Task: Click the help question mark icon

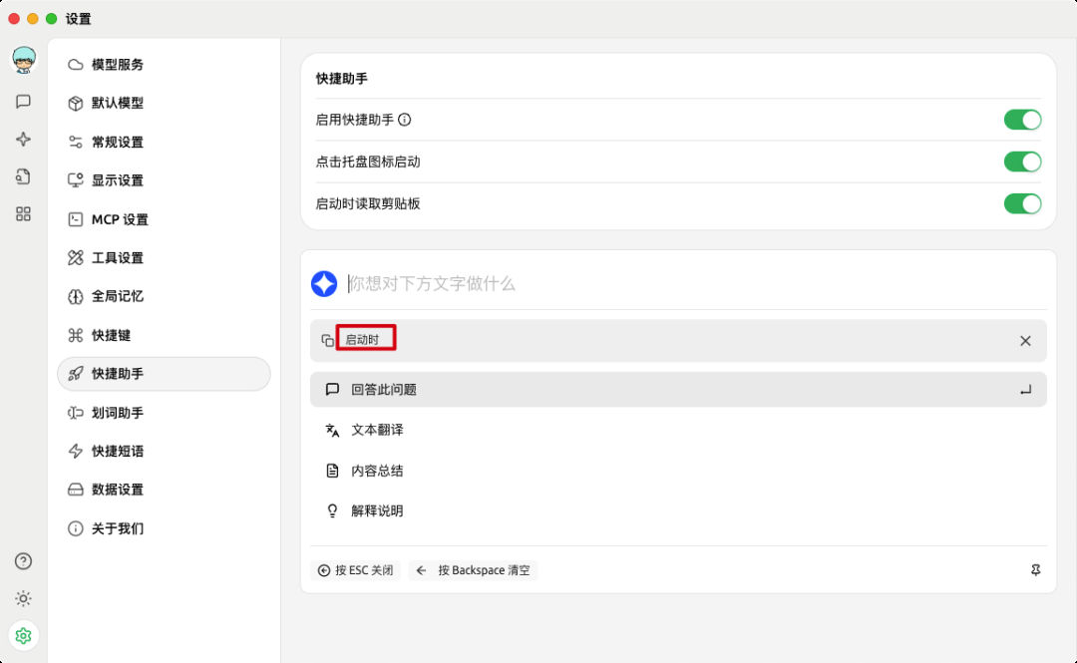Action: tap(23, 561)
